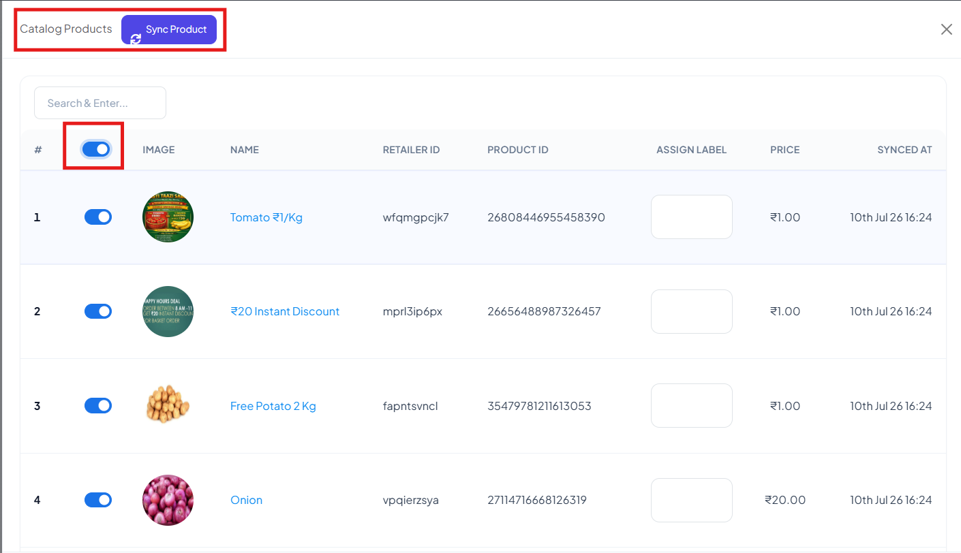Open the Onion product link
Screen dimensions: 961x553
click(246, 500)
